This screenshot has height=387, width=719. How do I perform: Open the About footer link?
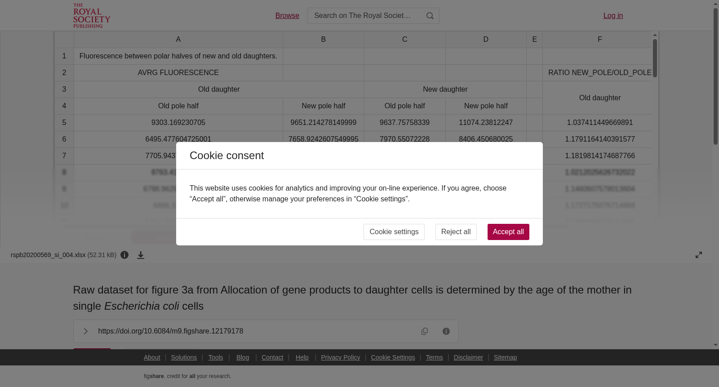pyautogui.click(x=152, y=357)
